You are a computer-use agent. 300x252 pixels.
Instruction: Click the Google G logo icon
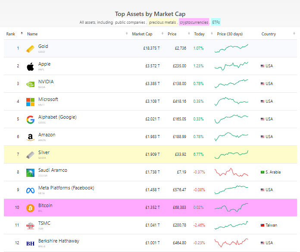click(x=30, y=120)
